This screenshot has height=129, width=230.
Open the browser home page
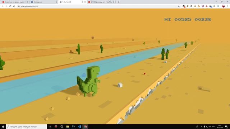click(14, 6)
